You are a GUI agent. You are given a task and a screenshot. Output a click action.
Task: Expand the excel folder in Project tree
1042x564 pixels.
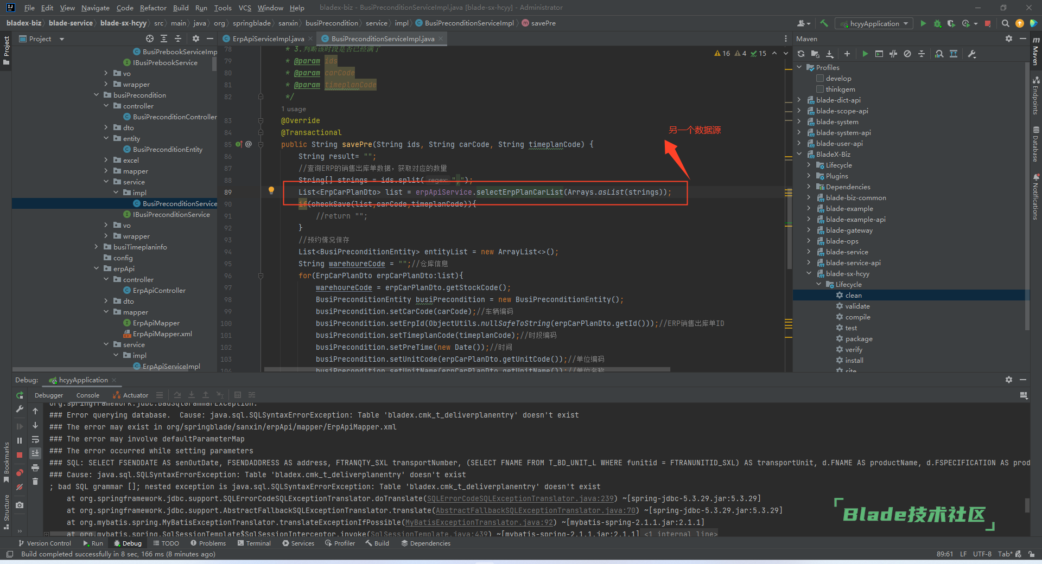pos(106,160)
